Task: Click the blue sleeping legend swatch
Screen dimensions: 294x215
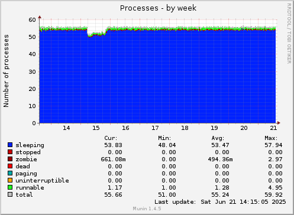Action: coord(10,145)
